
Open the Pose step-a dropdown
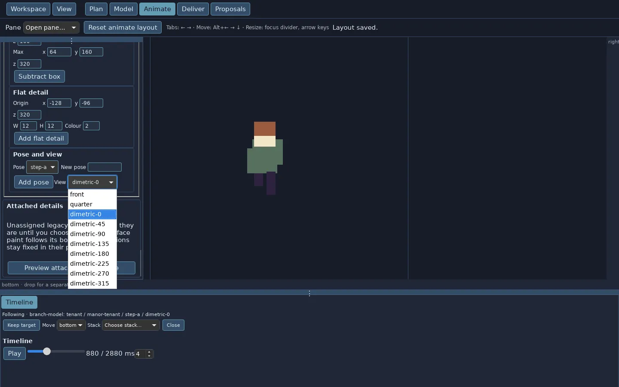pyautogui.click(x=42, y=167)
